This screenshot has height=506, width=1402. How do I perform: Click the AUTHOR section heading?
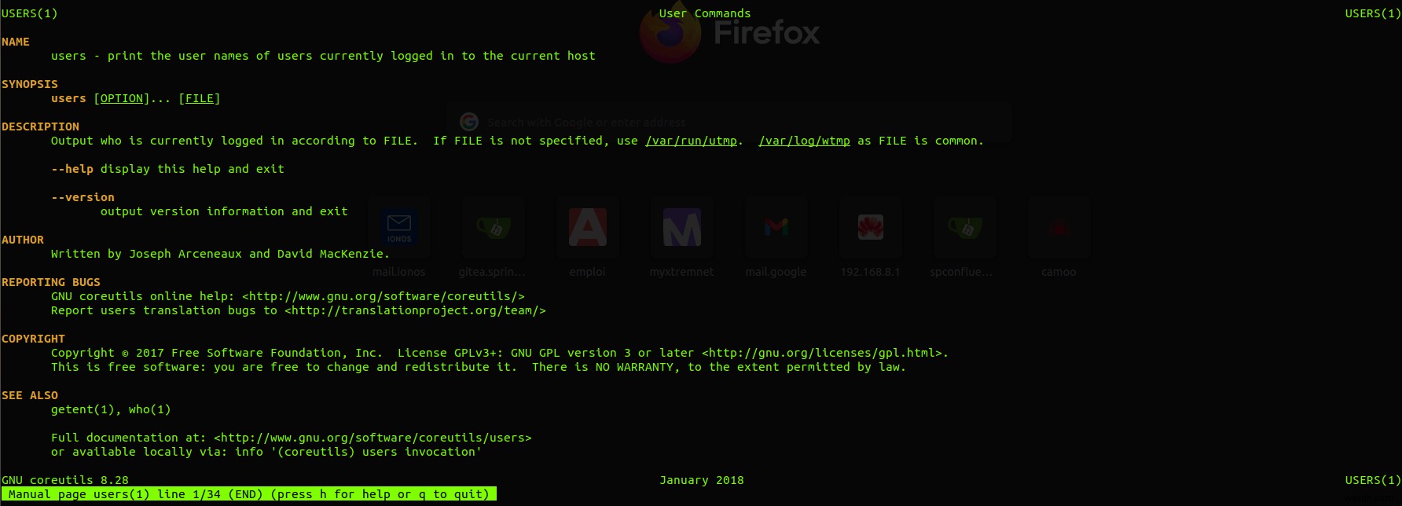pos(23,240)
